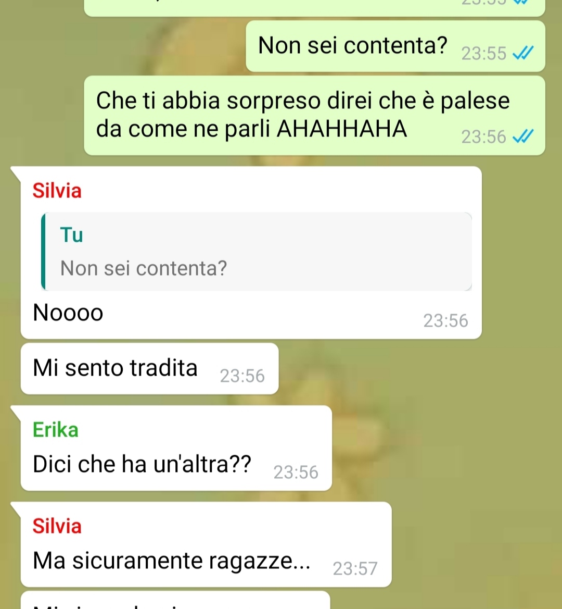
Task: Tap the teal quote bar in Silvia's reply
Action: click(x=43, y=251)
